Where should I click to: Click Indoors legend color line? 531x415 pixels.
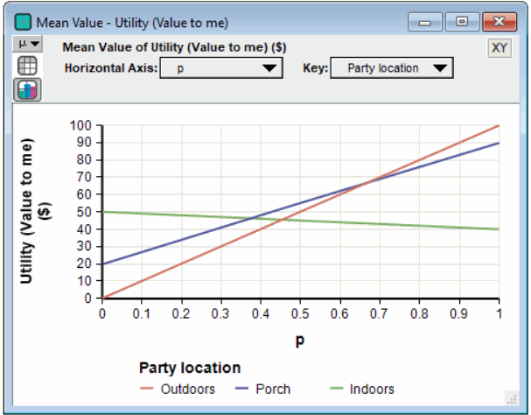tap(337, 389)
